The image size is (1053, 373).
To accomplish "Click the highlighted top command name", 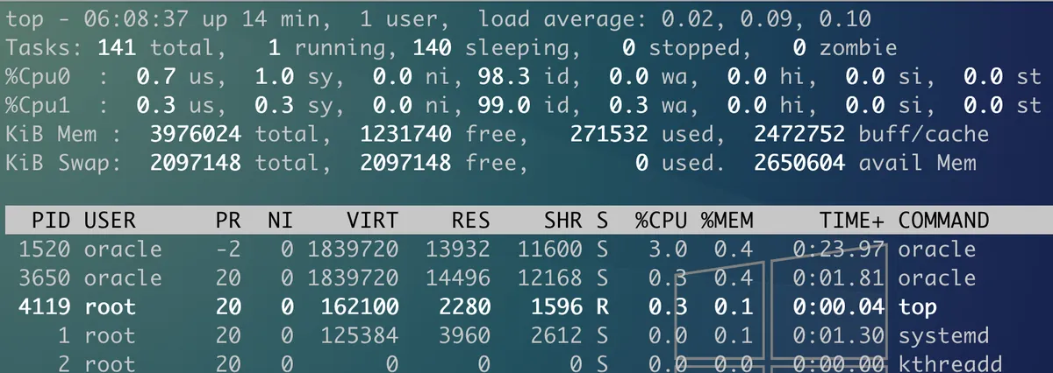I will coord(917,307).
